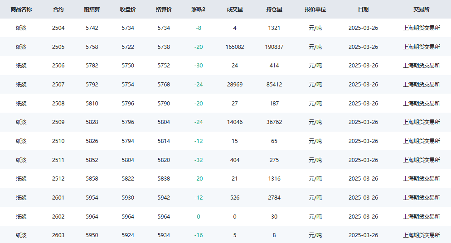Select the 合约 column header
The image size is (451, 243).
[58, 10]
